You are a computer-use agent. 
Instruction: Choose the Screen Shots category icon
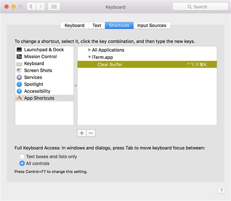click(x=19, y=70)
